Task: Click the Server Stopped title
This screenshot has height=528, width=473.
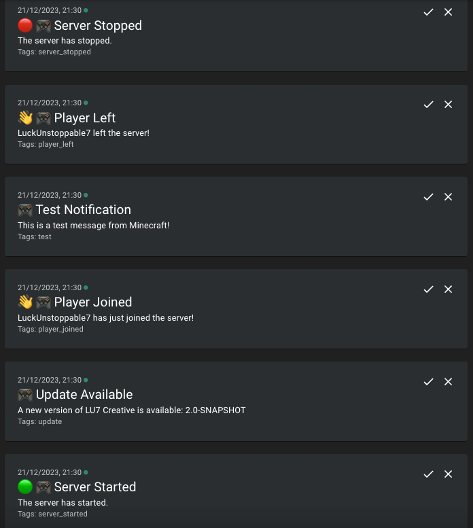Action: pyautogui.click(x=98, y=26)
